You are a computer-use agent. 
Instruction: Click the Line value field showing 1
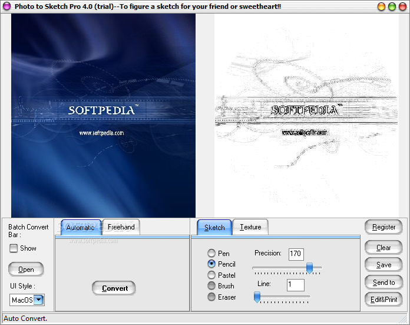[296, 285]
